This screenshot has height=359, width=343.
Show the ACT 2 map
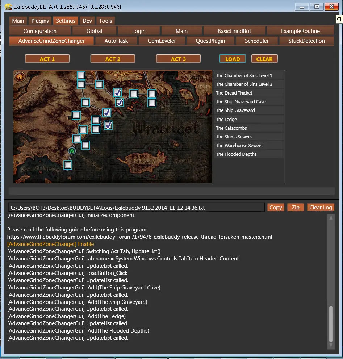click(113, 59)
